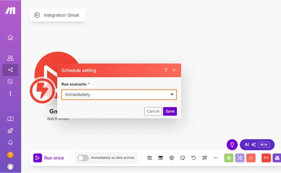Open the lightbulb explain flow button
The image size is (281, 173).
coord(232,145)
